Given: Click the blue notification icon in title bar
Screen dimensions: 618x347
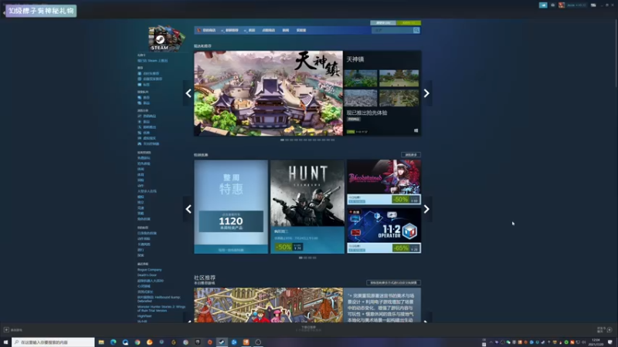Looking at the screenshot, I should coord(543,5).
